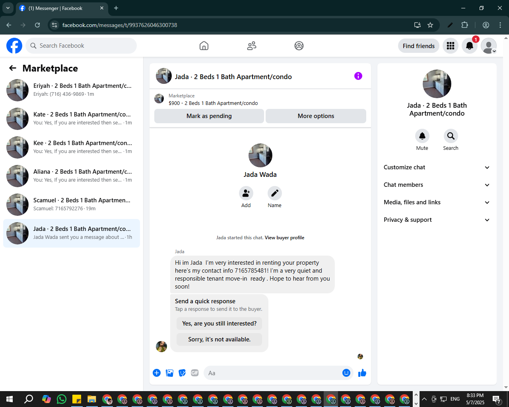Open Aliana conversation
509x407 pixels.
[x=72, y=176]
